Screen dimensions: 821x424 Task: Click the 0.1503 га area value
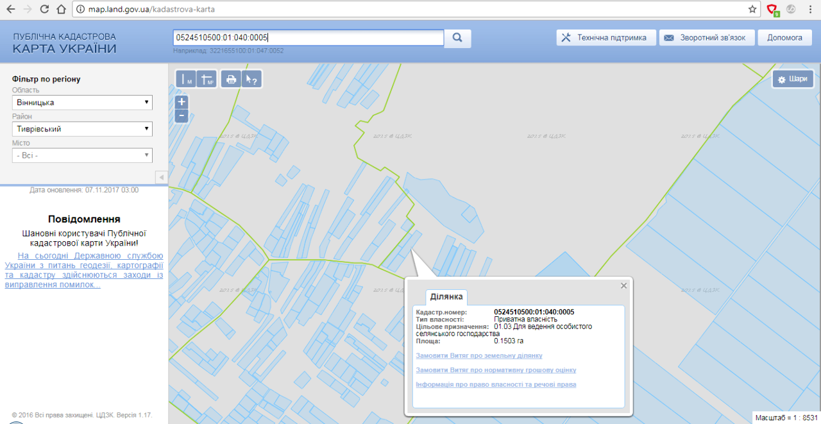point(509,341)
